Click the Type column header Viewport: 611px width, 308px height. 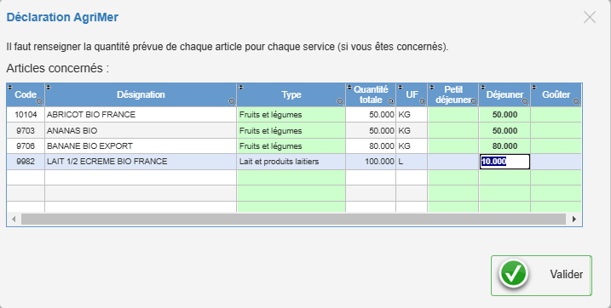[x=291, y=94]
